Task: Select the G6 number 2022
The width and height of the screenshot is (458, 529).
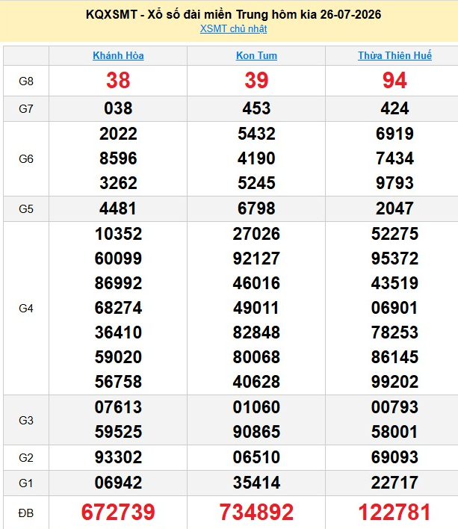Action: point(118,134)
